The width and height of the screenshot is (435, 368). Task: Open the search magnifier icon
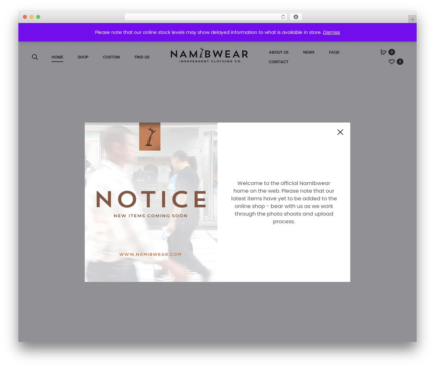click(35, 57)
